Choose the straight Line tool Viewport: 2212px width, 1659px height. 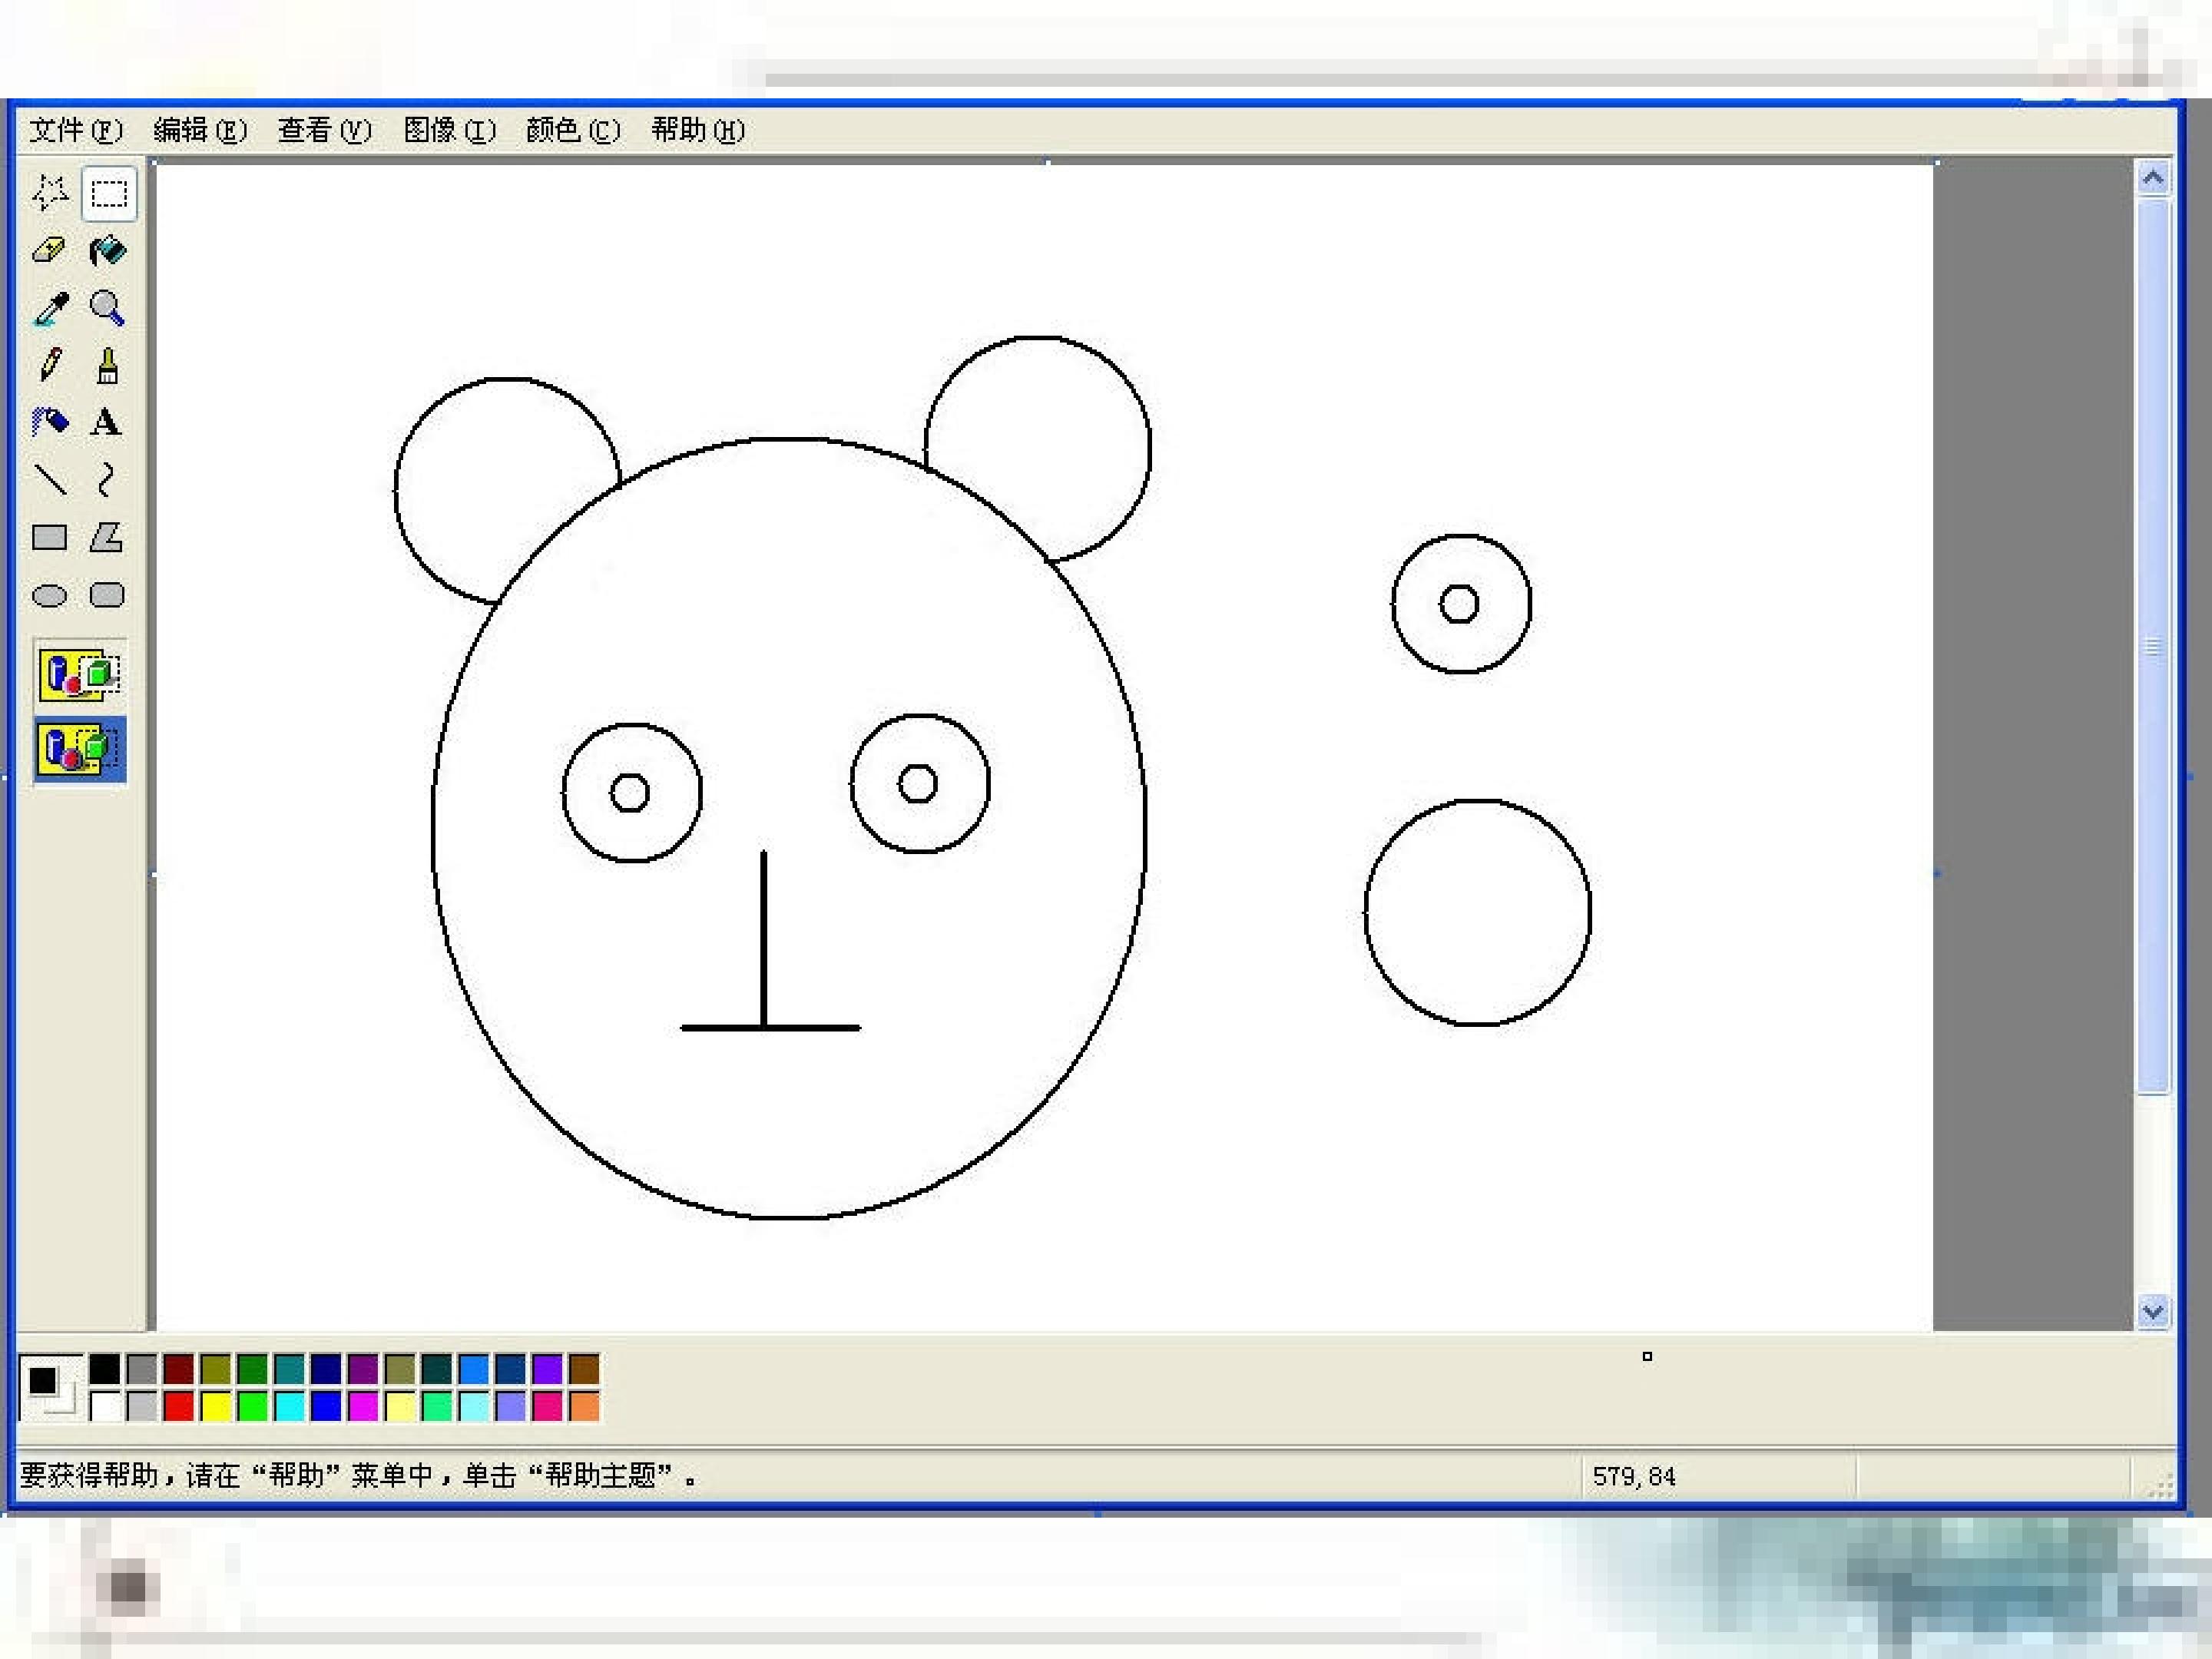coord(50,481)
